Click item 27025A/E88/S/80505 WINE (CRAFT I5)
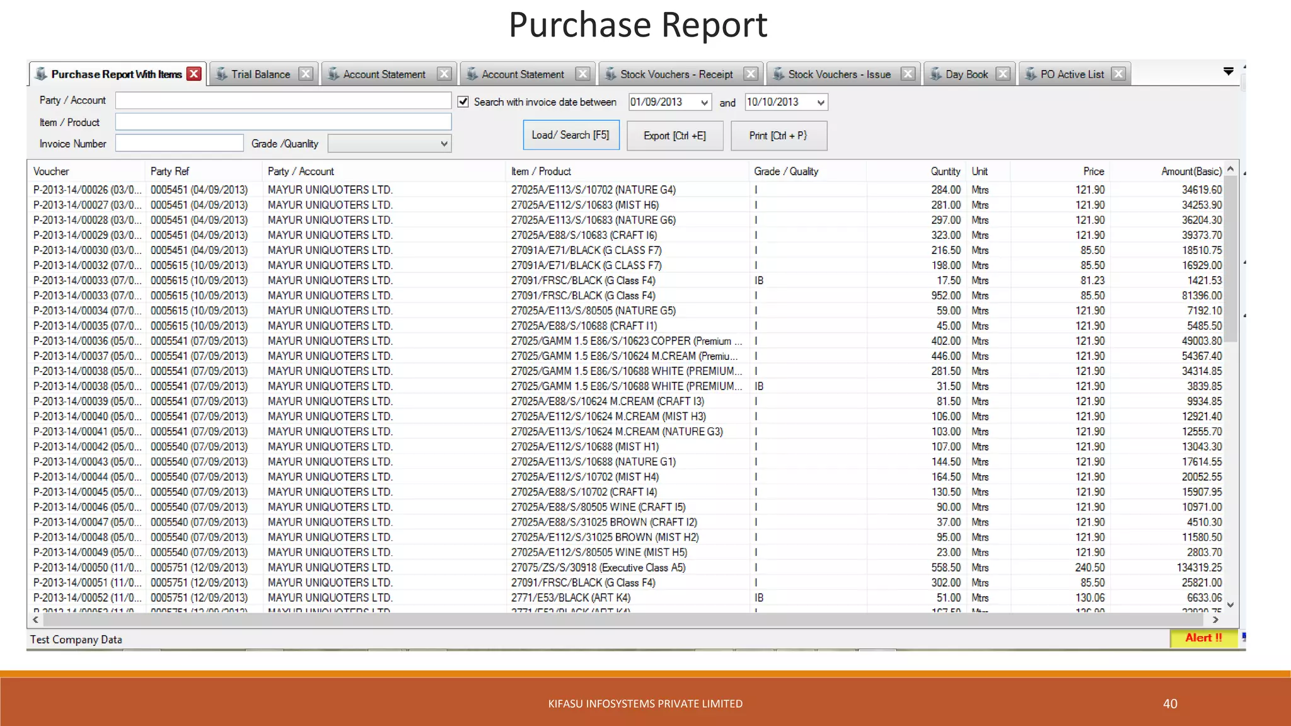The width and height of the screenshot is (1291, 726). [x=598, y=507]
